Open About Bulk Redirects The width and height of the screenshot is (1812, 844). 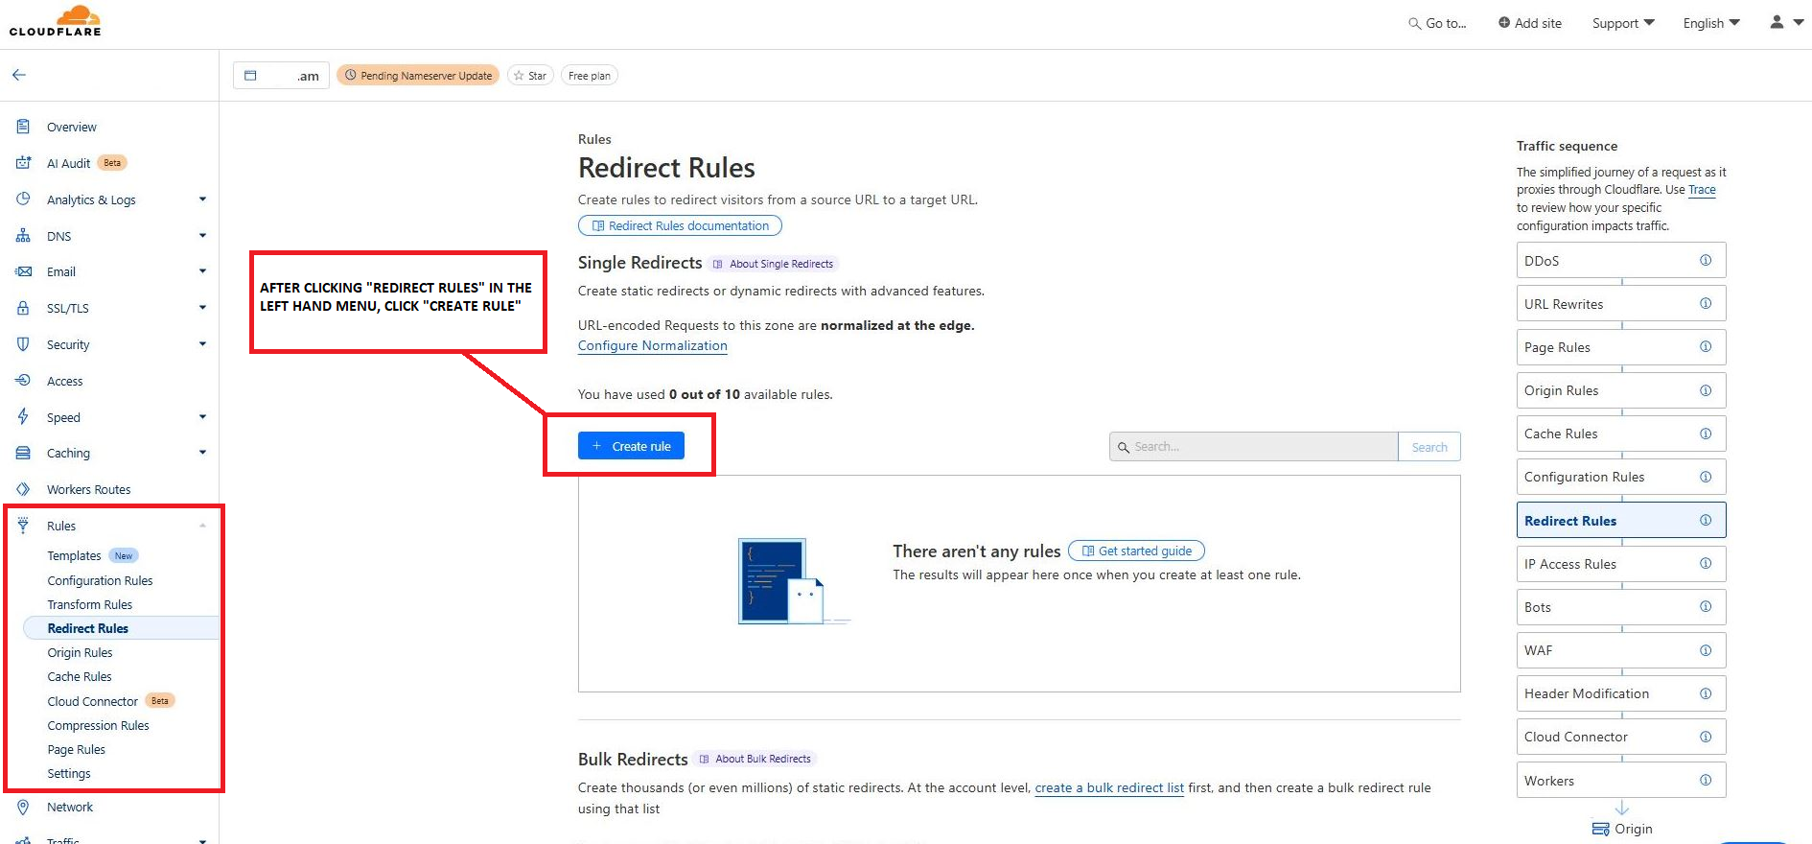pyautogui.click(x=755, y=759)
